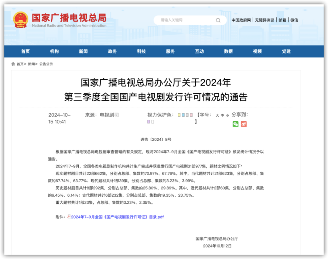
Task: Open the 新闻 navigation menu
Action: pos(83,51)
